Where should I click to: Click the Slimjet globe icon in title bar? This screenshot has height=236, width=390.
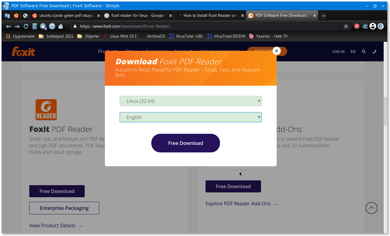coord(6,6)
